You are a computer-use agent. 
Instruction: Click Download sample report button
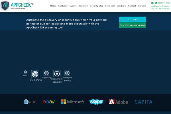pyautogui.click(x=133, y=25)
